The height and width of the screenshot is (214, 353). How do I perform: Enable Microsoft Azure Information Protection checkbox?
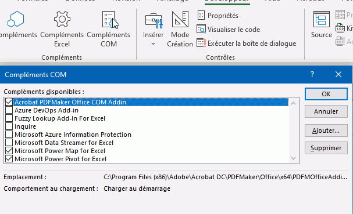pyautogui.click(x=9, y=135)
